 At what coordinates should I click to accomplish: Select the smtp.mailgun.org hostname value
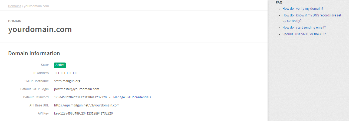pyautogui.click(x=67, y=81)
